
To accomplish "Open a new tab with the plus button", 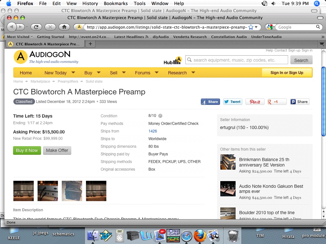I will point(90,44).
